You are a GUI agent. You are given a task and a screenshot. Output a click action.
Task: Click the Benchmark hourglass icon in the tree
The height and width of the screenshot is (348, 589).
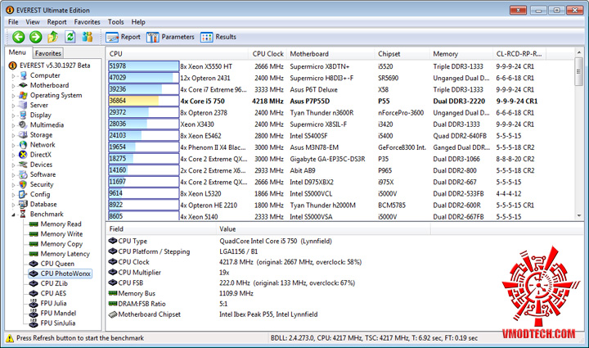(x=23, y=214)
